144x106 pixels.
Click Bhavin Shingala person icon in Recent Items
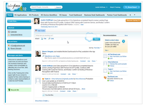[x=9, y=48]
